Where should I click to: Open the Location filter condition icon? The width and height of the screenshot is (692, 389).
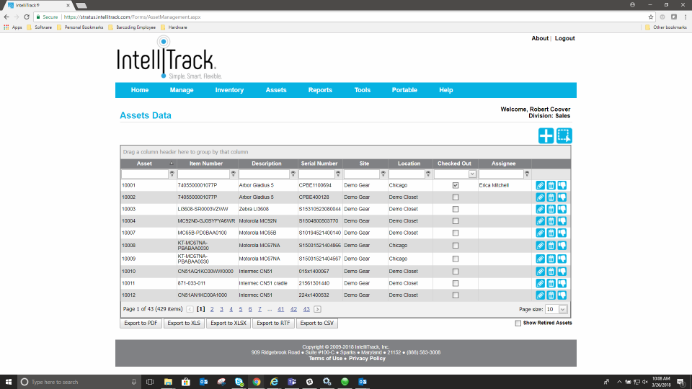pos(428,174)
